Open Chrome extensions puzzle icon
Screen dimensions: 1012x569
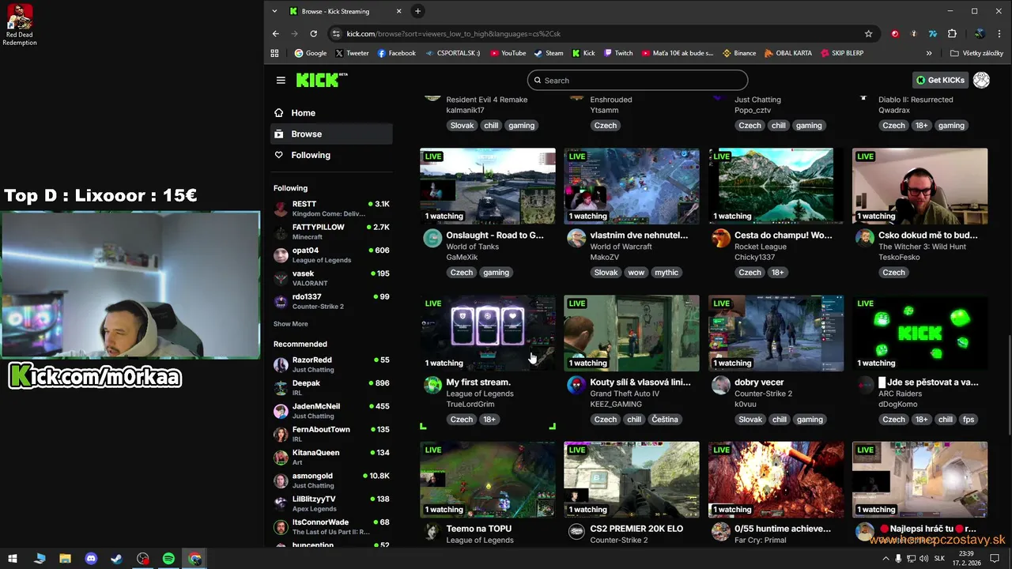(952, 34)
